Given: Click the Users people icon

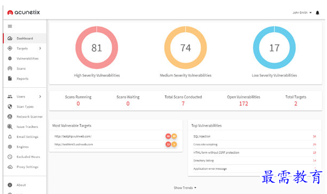Looking at the screenshot, I should tap(10, 96).
